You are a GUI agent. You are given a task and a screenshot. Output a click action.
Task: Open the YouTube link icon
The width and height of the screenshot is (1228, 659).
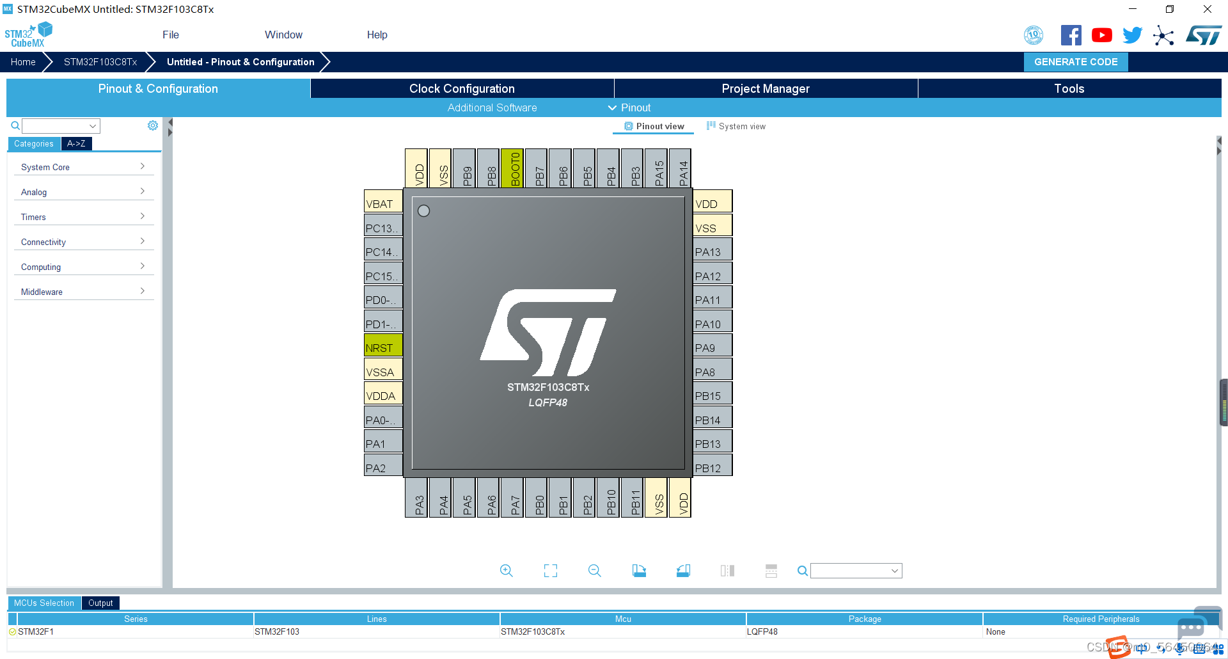(1102, 35)
